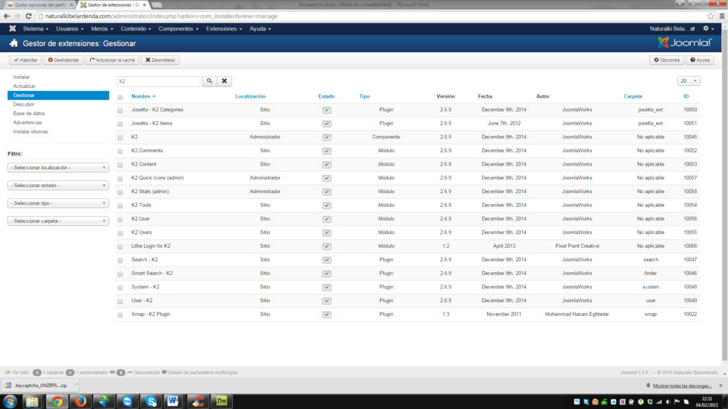Image resolution: width=728 pixels, height=409 pixels.
Task: Select checkbox for K2 Stats (admin)
Action: tap(120, 192)
